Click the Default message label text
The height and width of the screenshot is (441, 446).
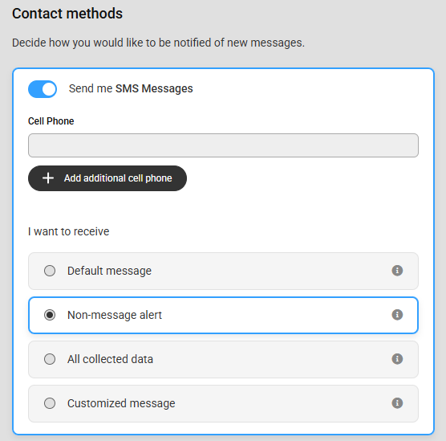(x=109, y=271)
